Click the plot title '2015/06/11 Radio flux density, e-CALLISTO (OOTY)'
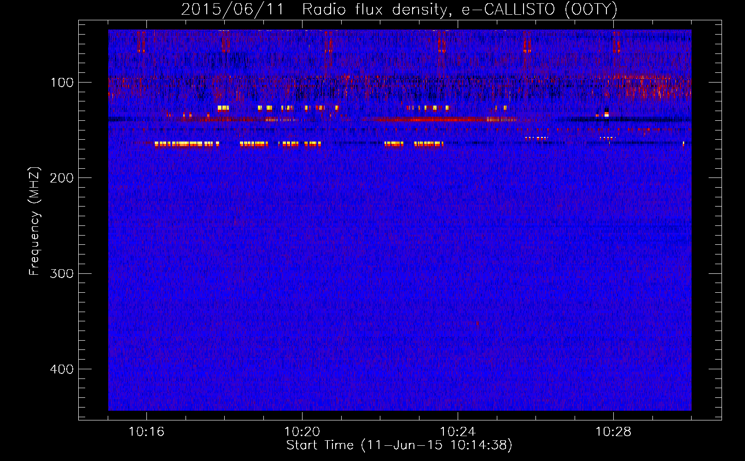The width and height of the screenshot is (745, 461). 399,10
